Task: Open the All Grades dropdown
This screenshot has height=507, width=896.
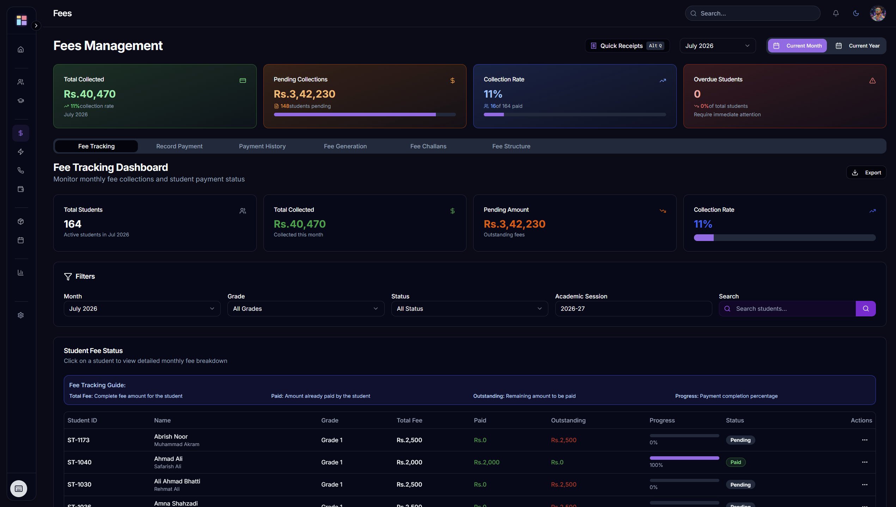Action: [306, 309]
